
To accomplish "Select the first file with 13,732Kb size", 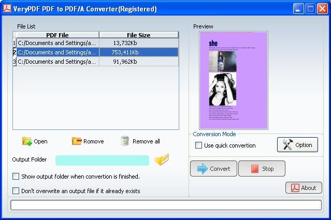I will click(x=96, y=43).
